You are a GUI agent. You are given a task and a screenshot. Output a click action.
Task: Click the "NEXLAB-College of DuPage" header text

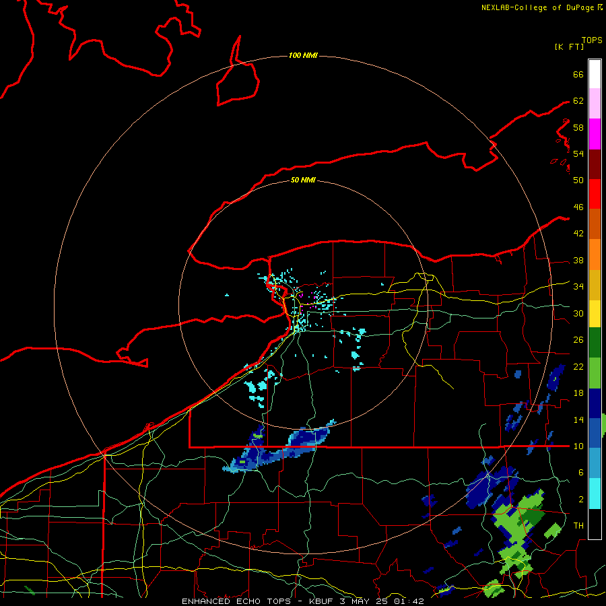(537, 7)
